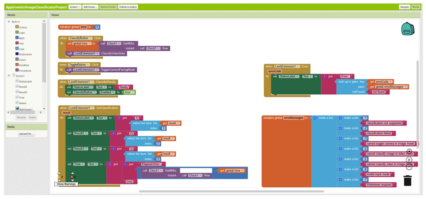Open the backpack icon in viewer
This screenshot has width=426, height=199.
(408, 29)
